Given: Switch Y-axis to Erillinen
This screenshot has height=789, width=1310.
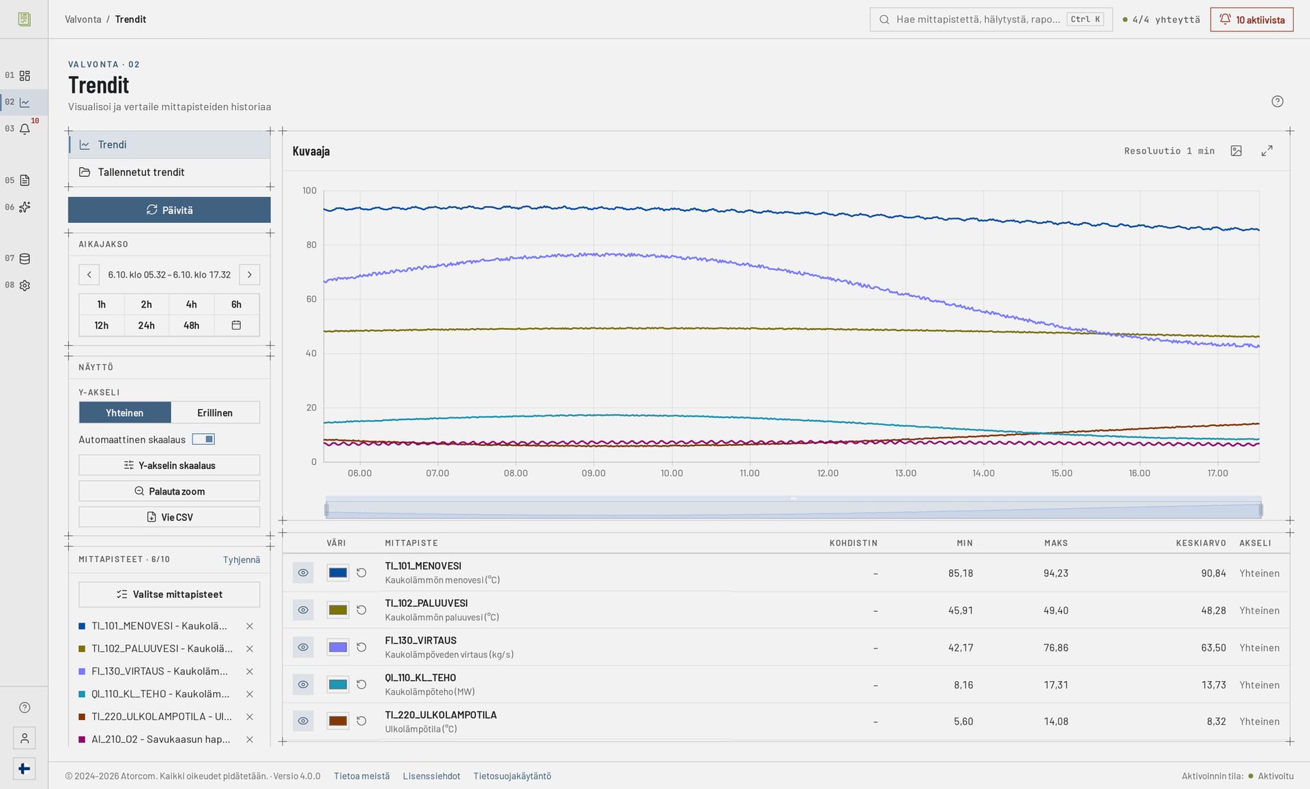Looking at the screenshot, I should click(215, 413).
